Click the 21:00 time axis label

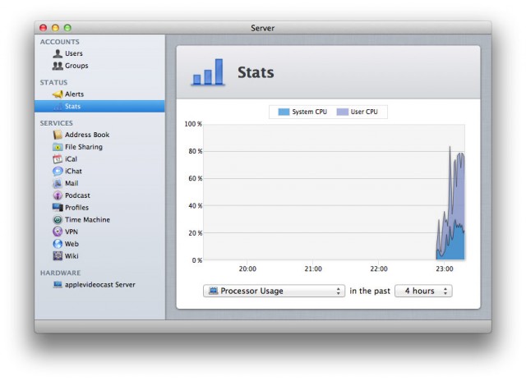click(x=313, y=269)
